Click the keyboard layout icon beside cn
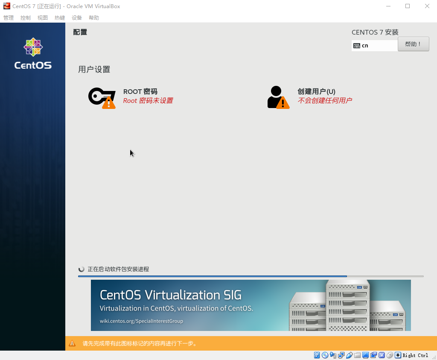The width and height of the screenshot is (437, 360). coord(357,45)
